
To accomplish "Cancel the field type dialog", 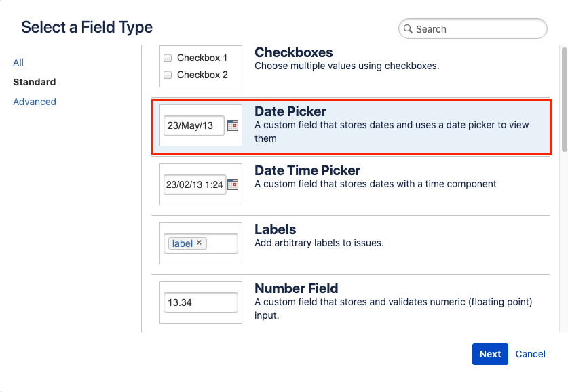I will tap(530, 354).
